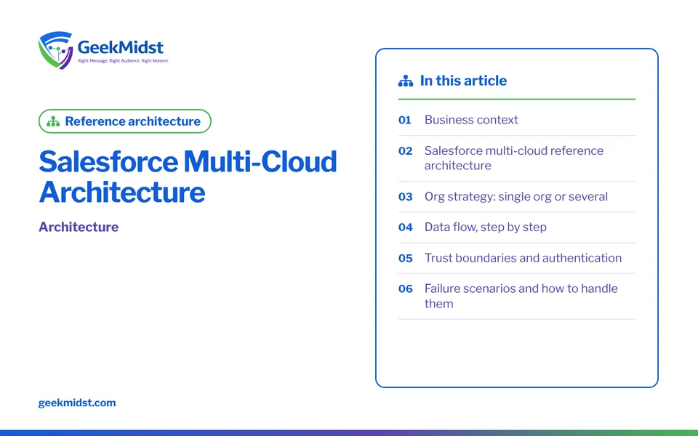Click the number 05 label
This screenshot has width=698, height=436.
click(x=405, y=258)
